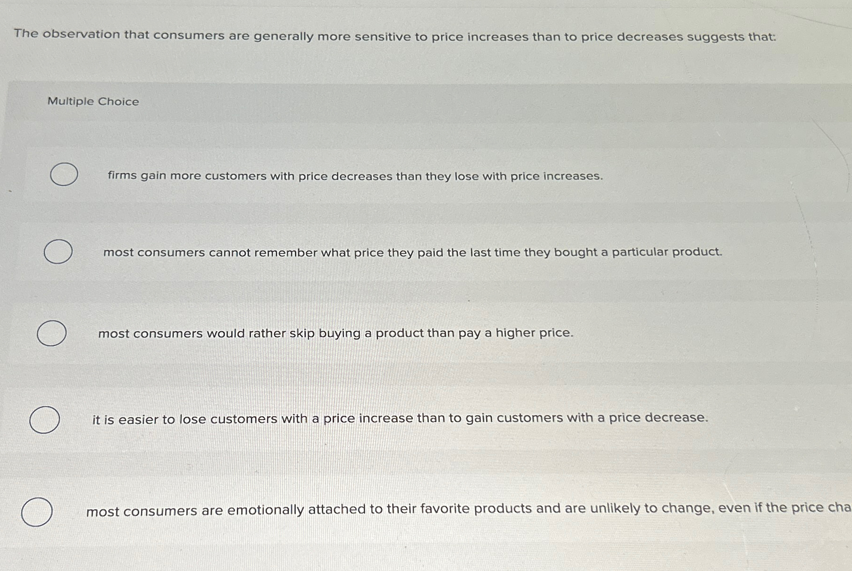Click the answer about firms gaining more customers
The image size is (852, 571).
[355, 176]
